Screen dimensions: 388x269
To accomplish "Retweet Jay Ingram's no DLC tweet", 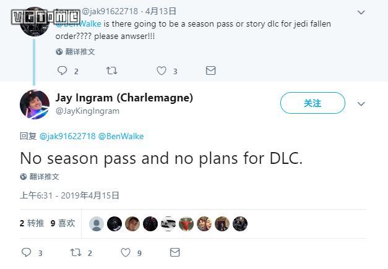I will (75, 252).
